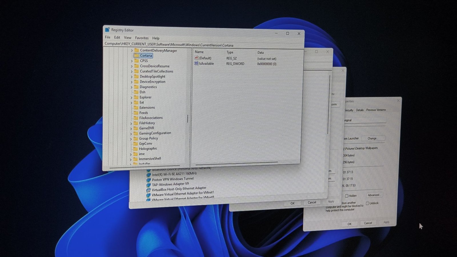This screenshot has width=457, height=257.
Task: Switch to the Details tab in Properties
Action: coord(360,110)
